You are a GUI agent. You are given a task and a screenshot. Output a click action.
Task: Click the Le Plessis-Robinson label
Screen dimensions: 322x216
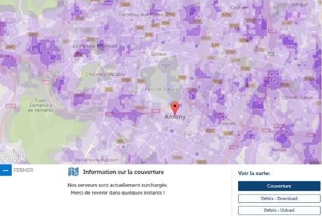click(x=95, y=46)
